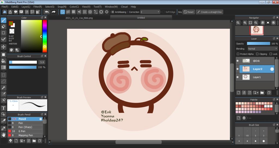
Task: Toggle the Soft Edge checkbox
Action: click(163, 12)
